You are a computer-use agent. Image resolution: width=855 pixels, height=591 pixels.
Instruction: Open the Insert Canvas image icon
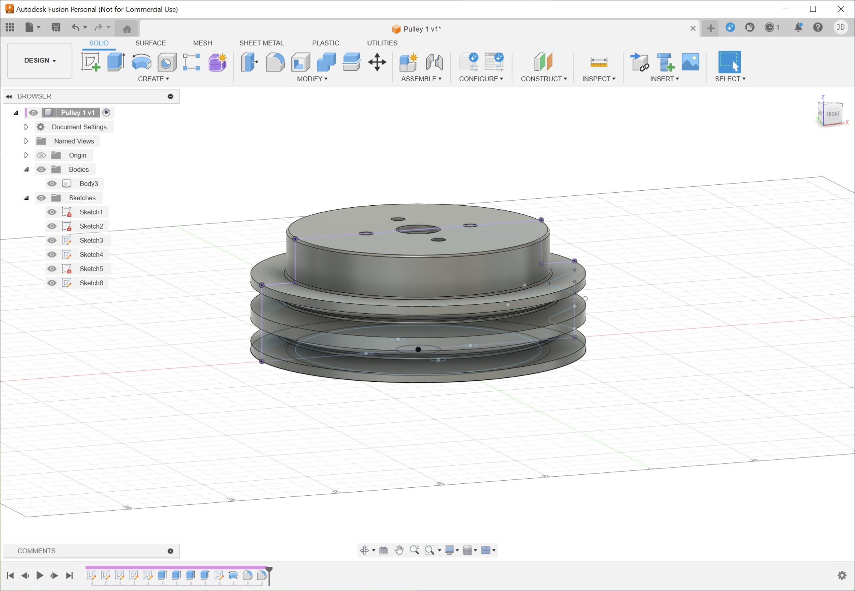point(691,62)
